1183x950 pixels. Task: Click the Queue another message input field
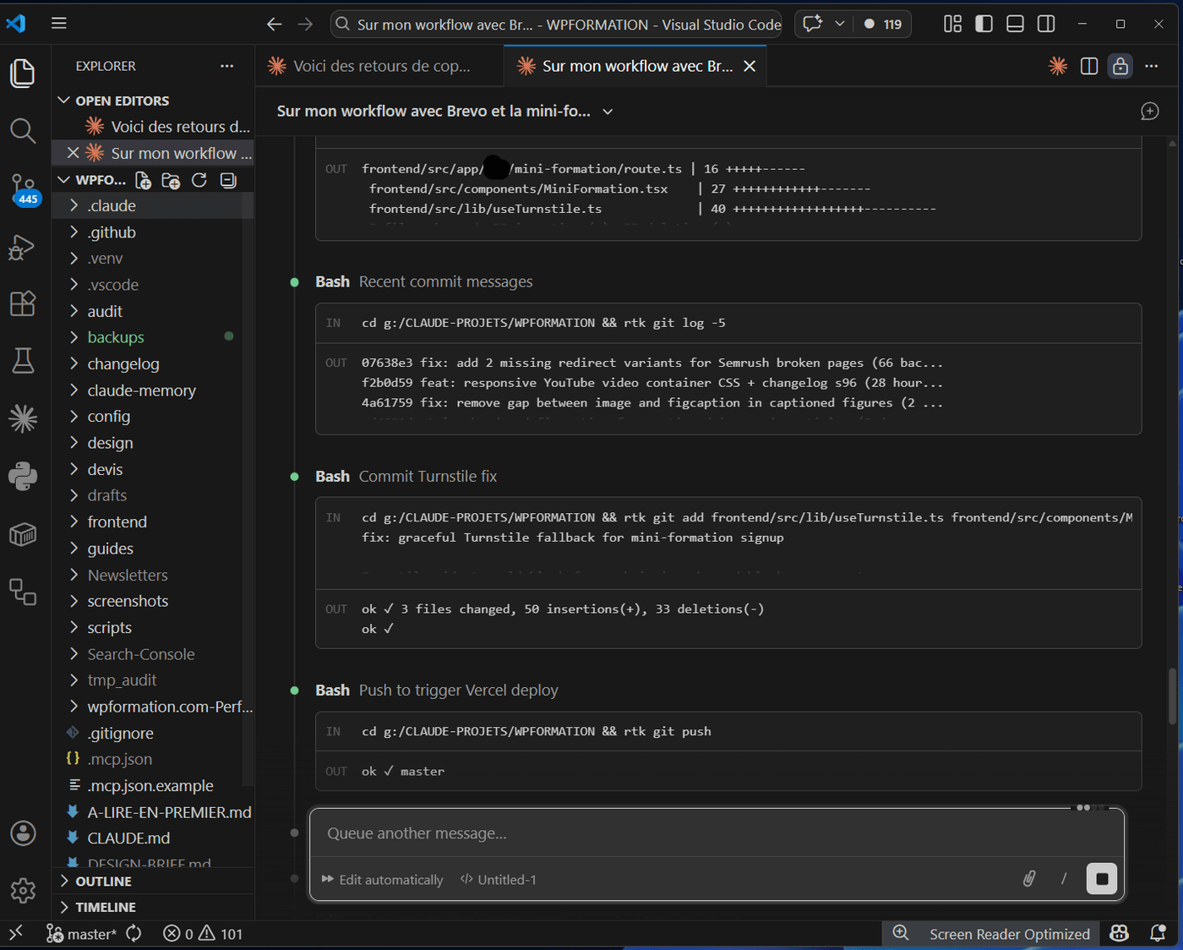pyautogui.click(x=591, y=833)
